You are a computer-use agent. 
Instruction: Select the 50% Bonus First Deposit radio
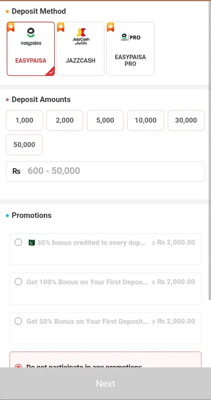click(x=18, y=321)
